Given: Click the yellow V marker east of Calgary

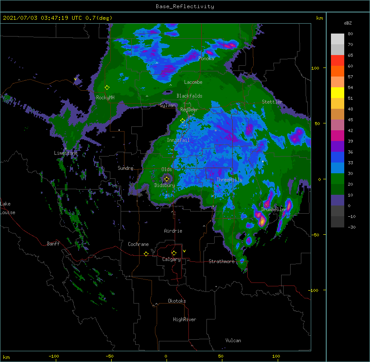Looking at the screenshot, I should pyautogui.click(x=184, y=251).
